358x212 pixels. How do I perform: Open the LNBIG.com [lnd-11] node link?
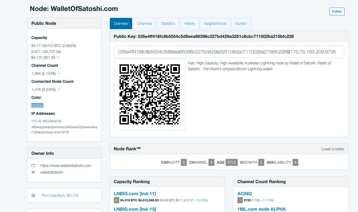(135, 194)
